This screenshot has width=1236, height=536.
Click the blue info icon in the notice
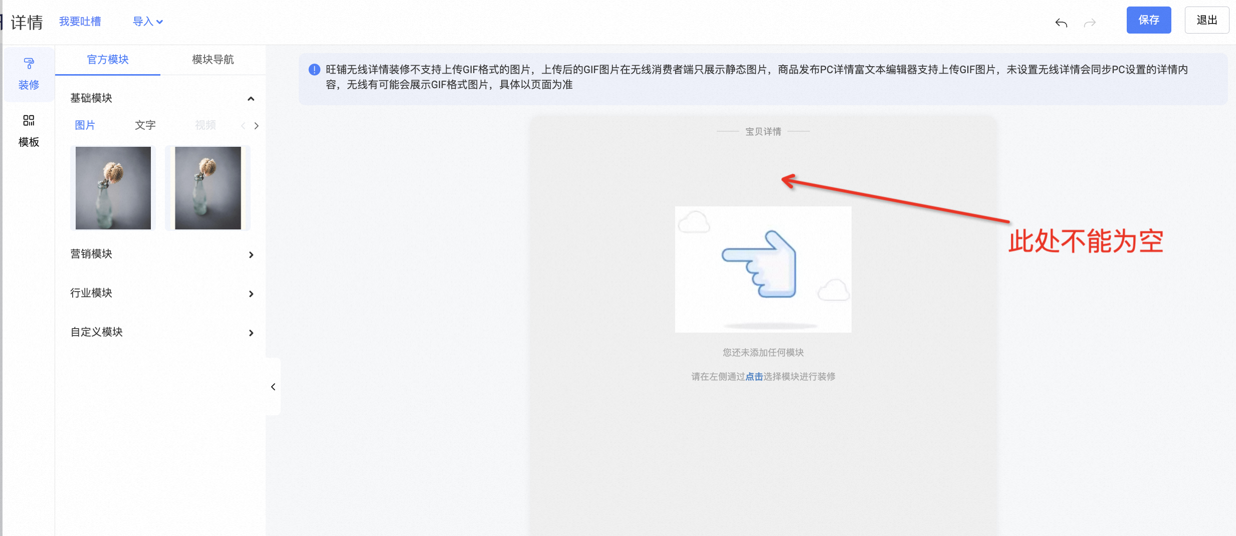pos(314,70)
